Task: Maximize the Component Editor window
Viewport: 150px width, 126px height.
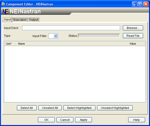Action: [x=140, y=4]
